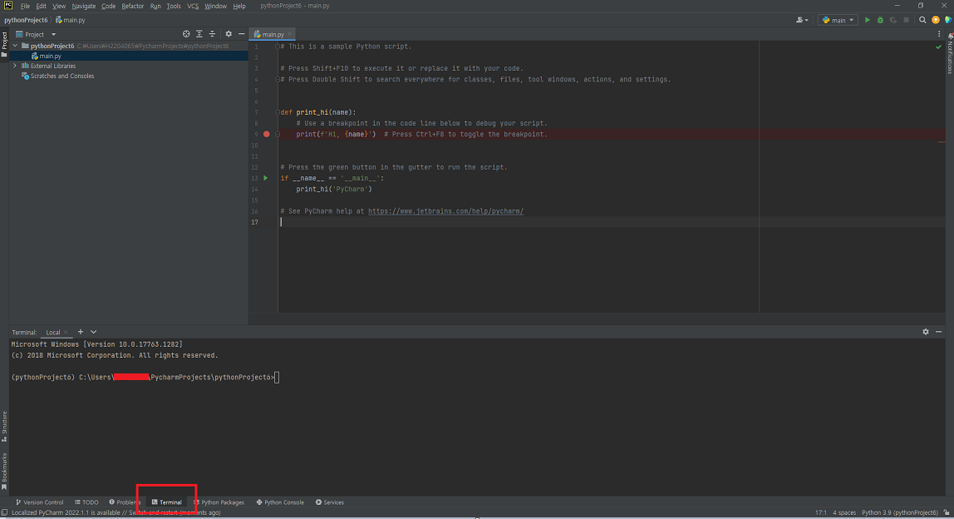This screenshot has width=954, height=519.
Task: Add a new terminal session tab
Action: (x=81, y=332)
